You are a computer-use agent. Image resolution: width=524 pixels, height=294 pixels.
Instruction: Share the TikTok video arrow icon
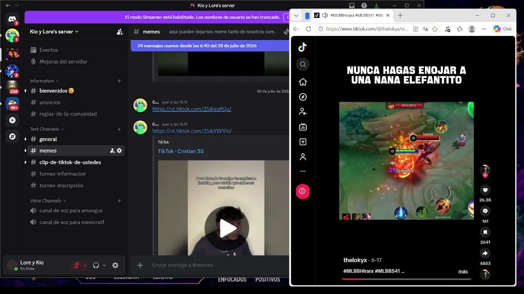coord(485,253)
